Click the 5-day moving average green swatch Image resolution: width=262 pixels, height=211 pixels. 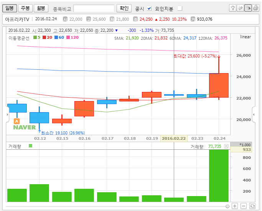(35, 38)
